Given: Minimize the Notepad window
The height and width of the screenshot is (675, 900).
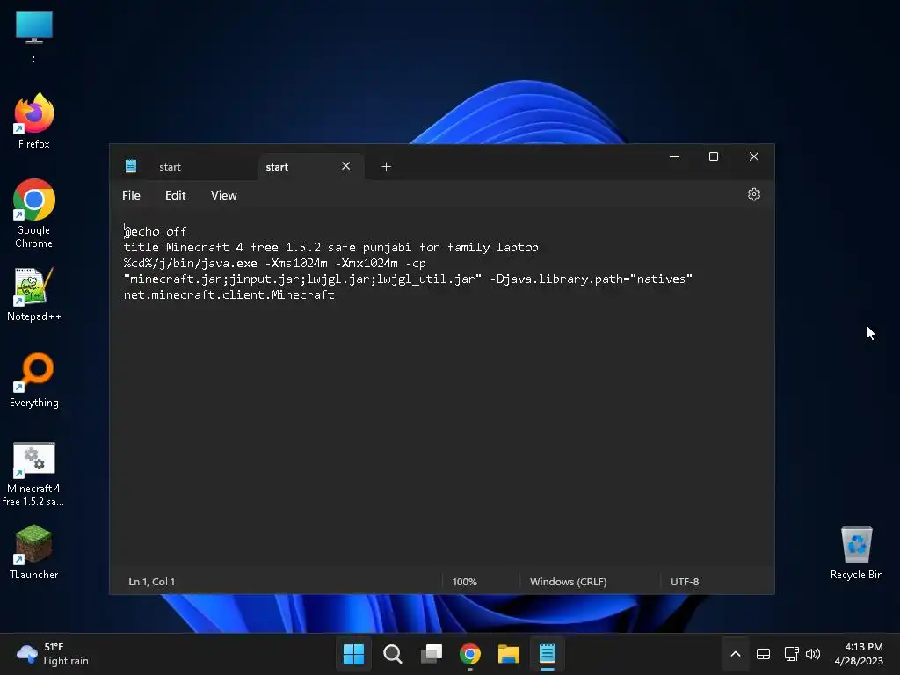Looking at the screenshot, I should point(674,156).
